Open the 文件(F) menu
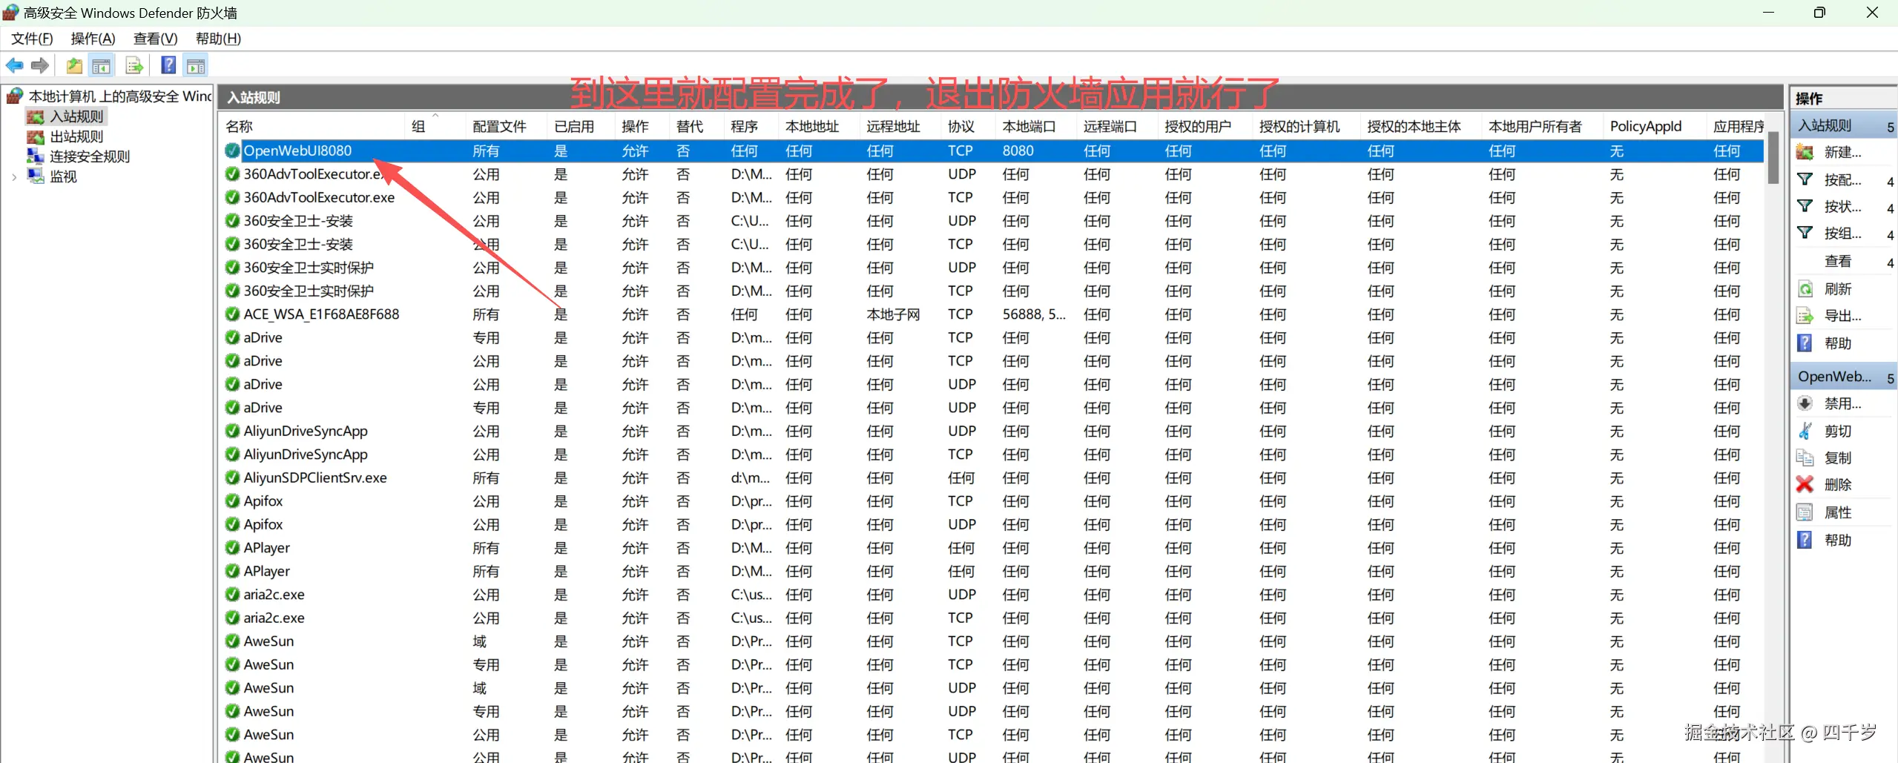Viewport: 1898px width, 763px height. tap(32, 39)
